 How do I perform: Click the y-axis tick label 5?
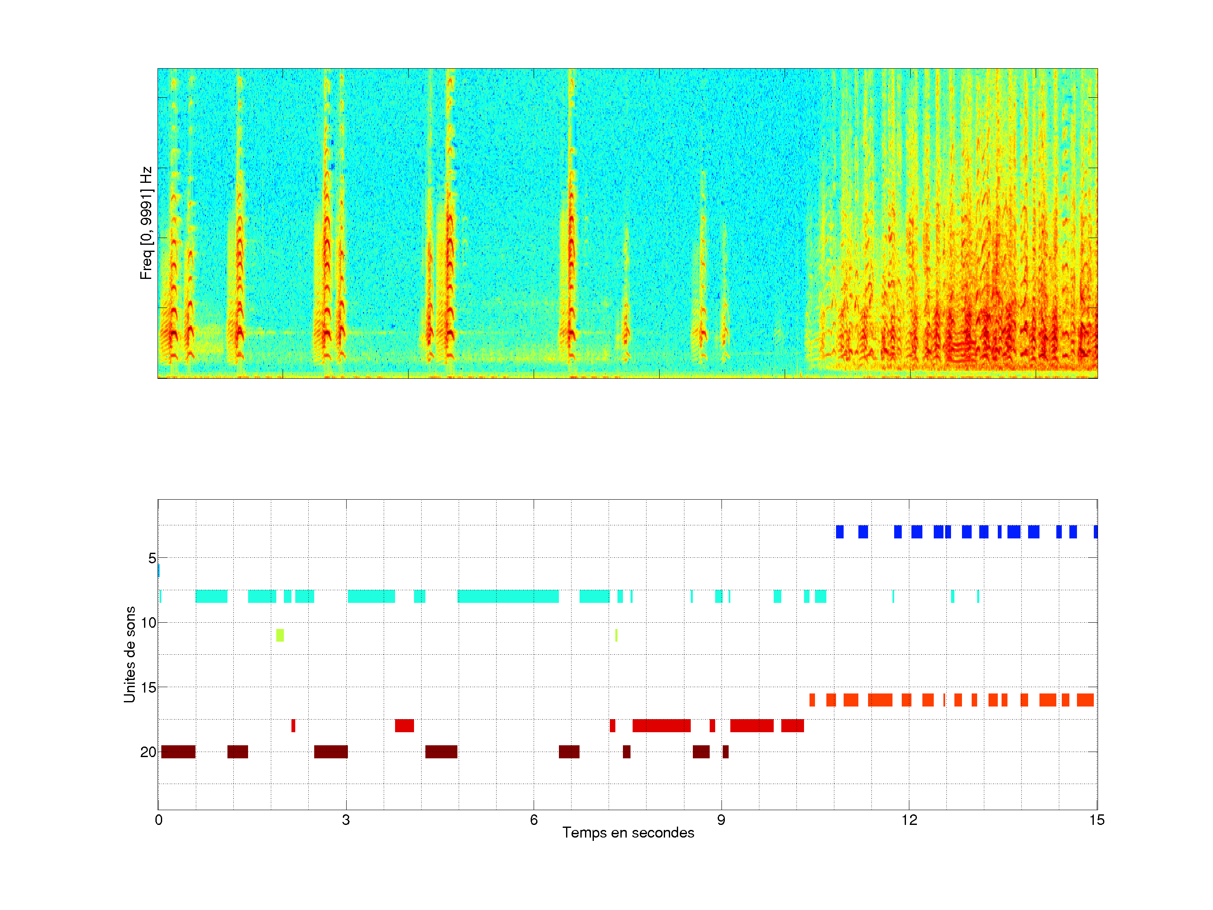pyautogui.click(x=152, y=558)
